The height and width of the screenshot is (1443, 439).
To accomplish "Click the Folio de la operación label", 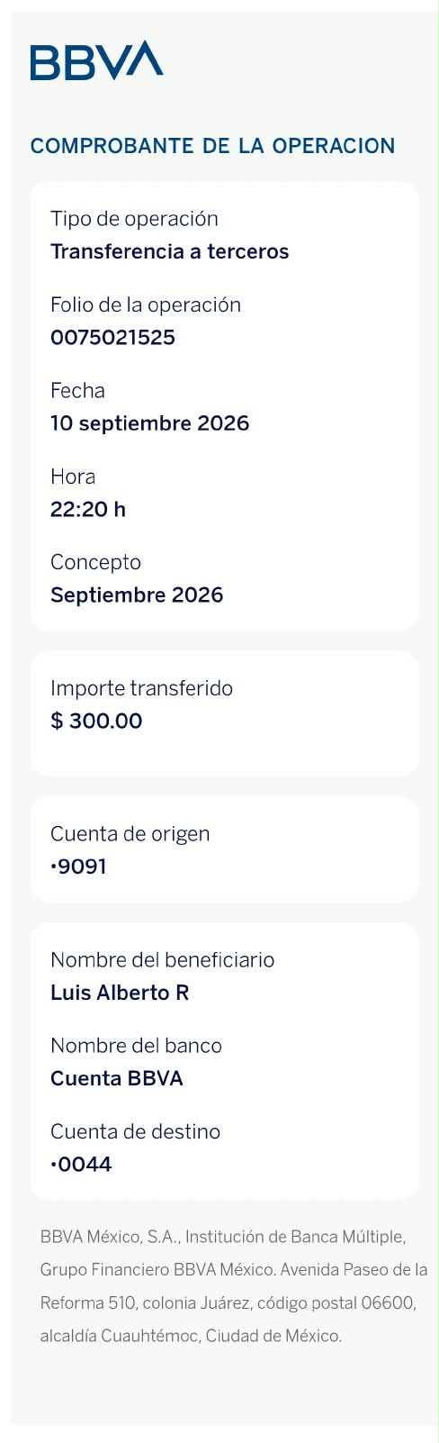I will pyautogui.click(x=146, y=304).
